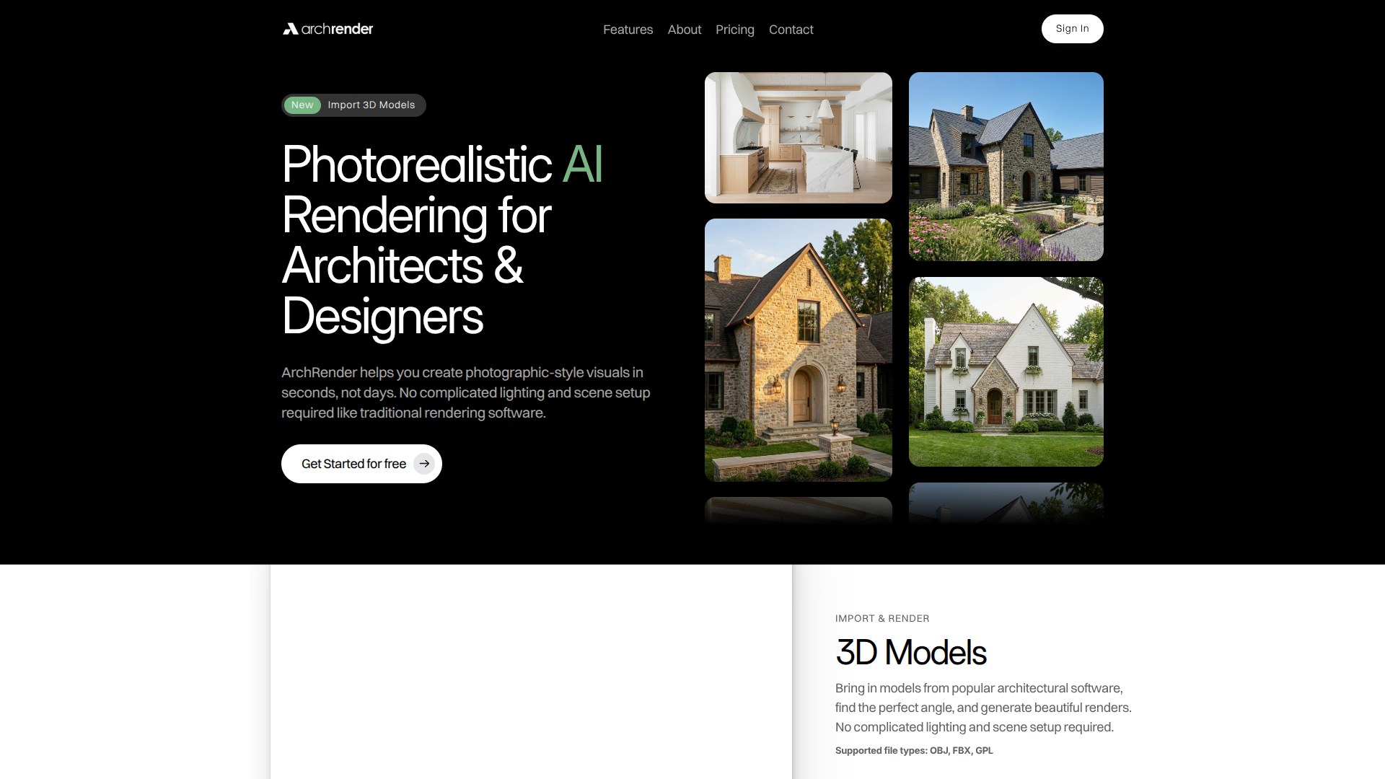
Task: Click Get Started for free
Action: [353, 464]
